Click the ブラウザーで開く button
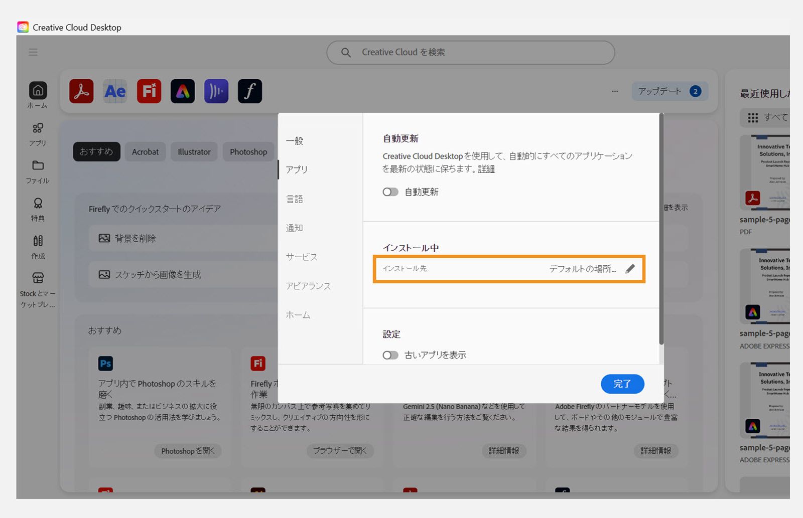This screenshot has width=803, height=518. coord(340,451)
